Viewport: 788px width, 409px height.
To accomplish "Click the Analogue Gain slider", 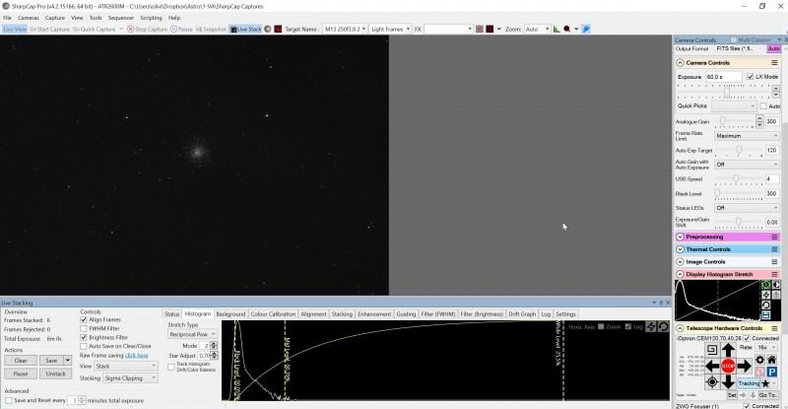I will 735,121.
